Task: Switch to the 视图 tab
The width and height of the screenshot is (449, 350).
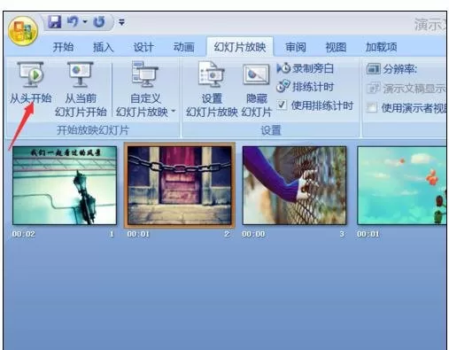Action: pos(336,47)
